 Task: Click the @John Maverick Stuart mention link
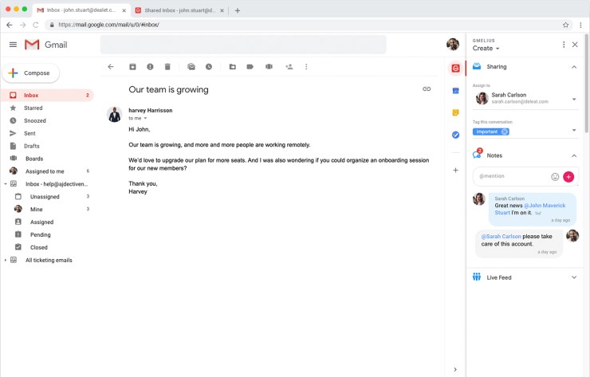tap(530, 209)
